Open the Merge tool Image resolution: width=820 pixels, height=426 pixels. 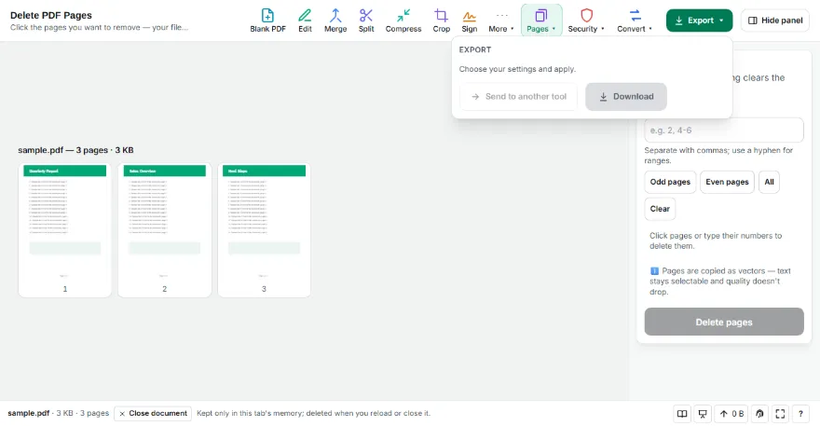pos(335,21)
